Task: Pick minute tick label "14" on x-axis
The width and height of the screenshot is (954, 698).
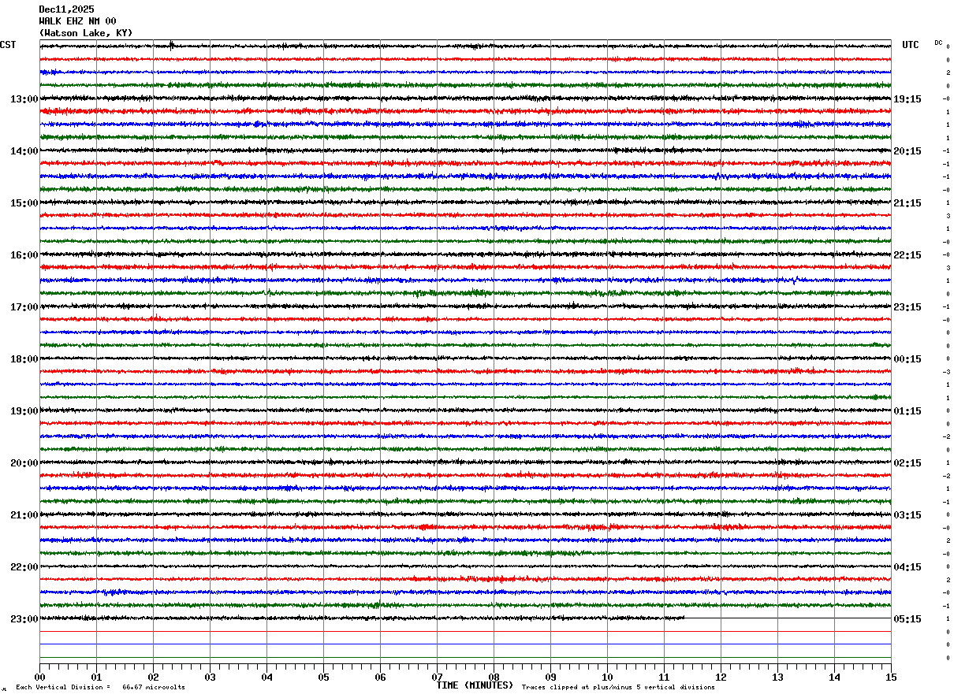Action: tap(834, 677)
